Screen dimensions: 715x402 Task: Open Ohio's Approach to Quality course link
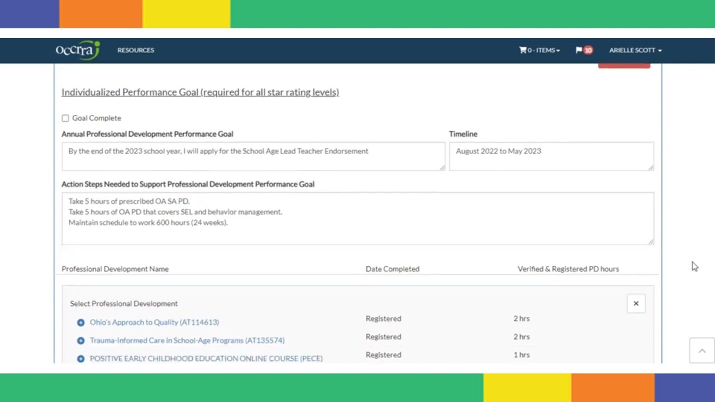154,322
